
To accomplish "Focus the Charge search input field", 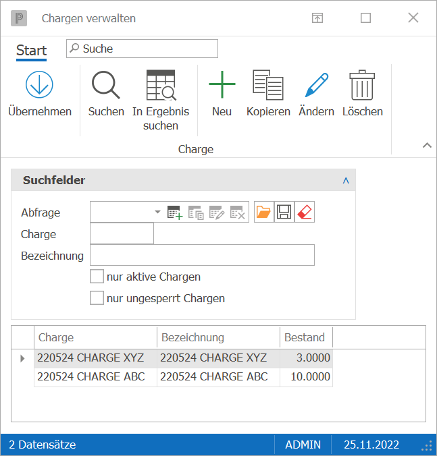I will tap(122, 233).
